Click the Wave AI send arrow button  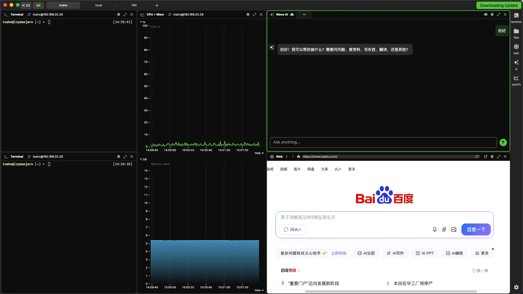click(x=503, y=142)
